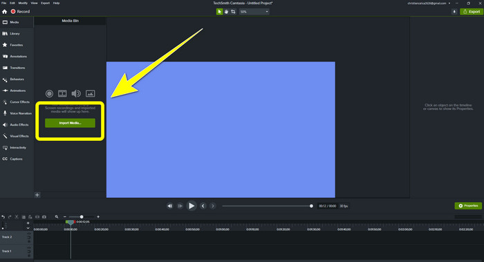Click the image picture icon in Media Bin
Screen dimensions: 484x262
(90, 93)
